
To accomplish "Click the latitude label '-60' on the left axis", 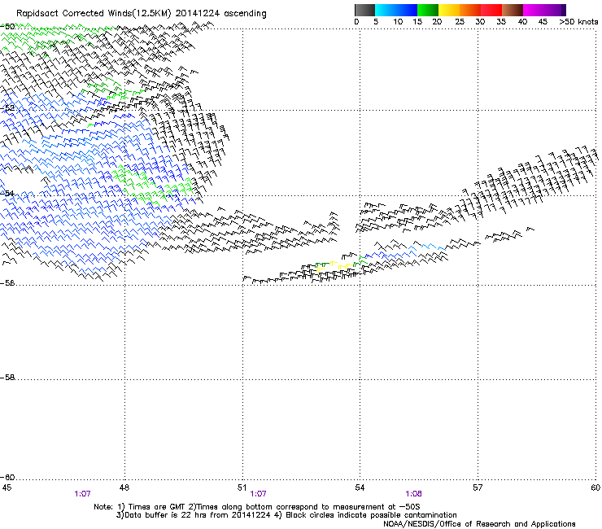I will 7,478.
